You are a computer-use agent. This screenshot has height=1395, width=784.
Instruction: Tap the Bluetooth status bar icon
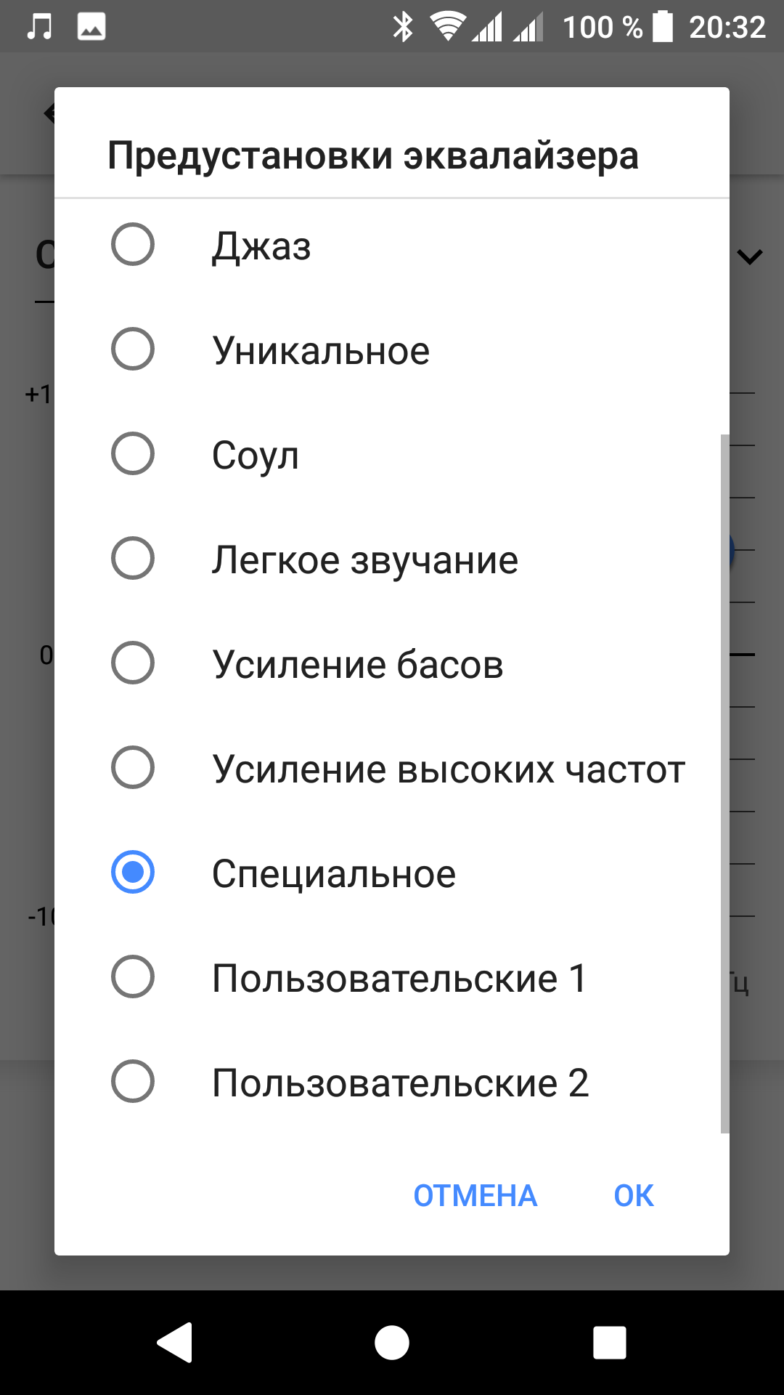tap(402, 27)
